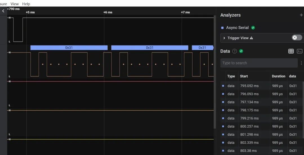
Task: Click the Trigger View warning triangle icon
Action: tap(251, 38)
